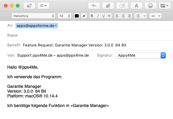Attach a file with paperclip icon
The height and width of the screenshot is (119, 173).
108,6
